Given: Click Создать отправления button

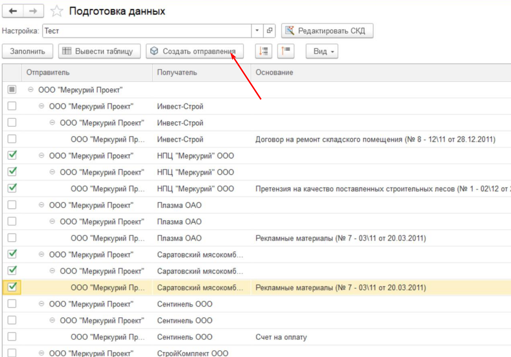Looking at the screenshot, I should click(194, 51).
